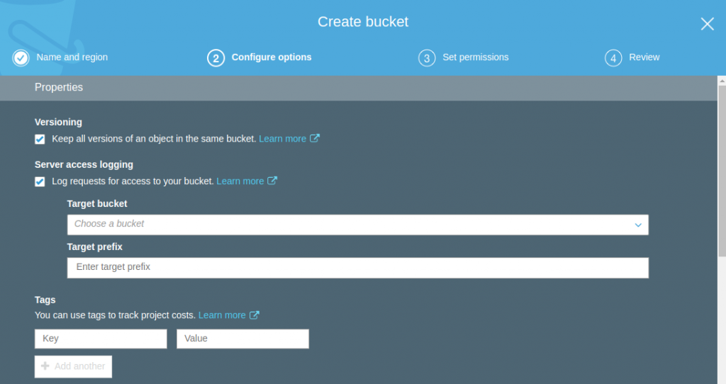Open Versioning Learn more link
This screenshot has width=726, height=384.
pyautogui.click(x=282, y=139)
